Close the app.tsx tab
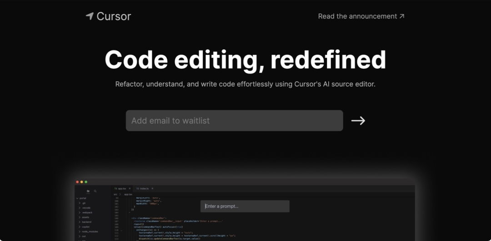The image size is (491, 241). coord(130,188)
